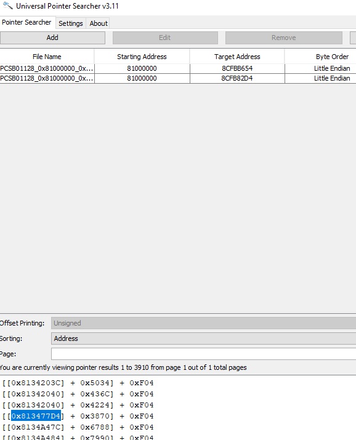The height and width of the screenshot is (440, 356).
Task: Click pointer result 0x8134A47C + 0x6788
Action: (x=78, y=427)
